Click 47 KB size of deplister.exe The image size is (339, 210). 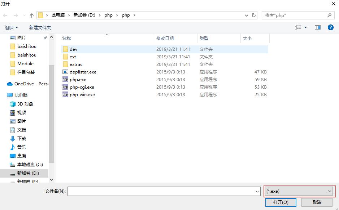(x=261, y=72)
